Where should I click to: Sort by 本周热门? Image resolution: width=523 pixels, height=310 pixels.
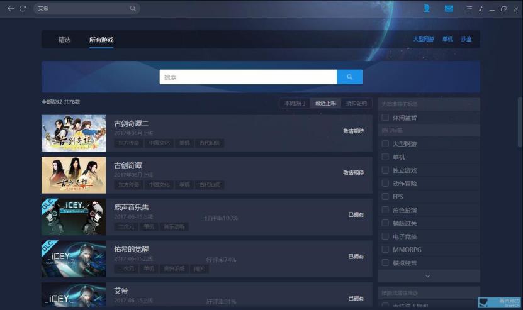295,103
